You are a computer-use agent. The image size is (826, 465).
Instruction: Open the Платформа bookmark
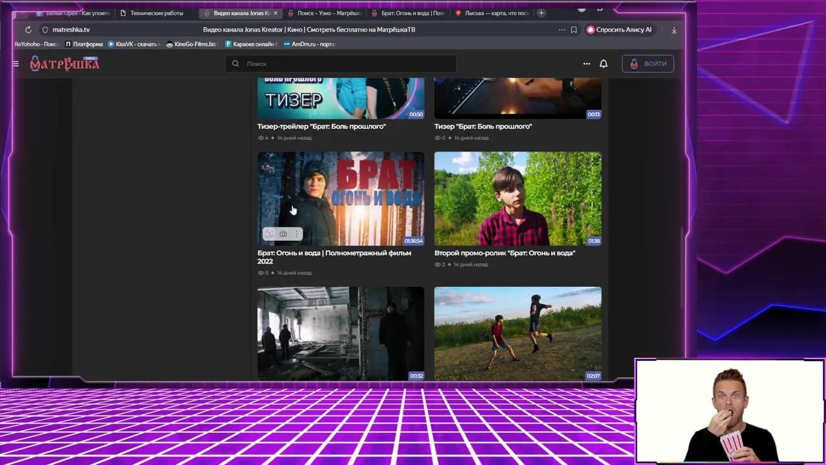pyautogui.click(x=84, y=44)
